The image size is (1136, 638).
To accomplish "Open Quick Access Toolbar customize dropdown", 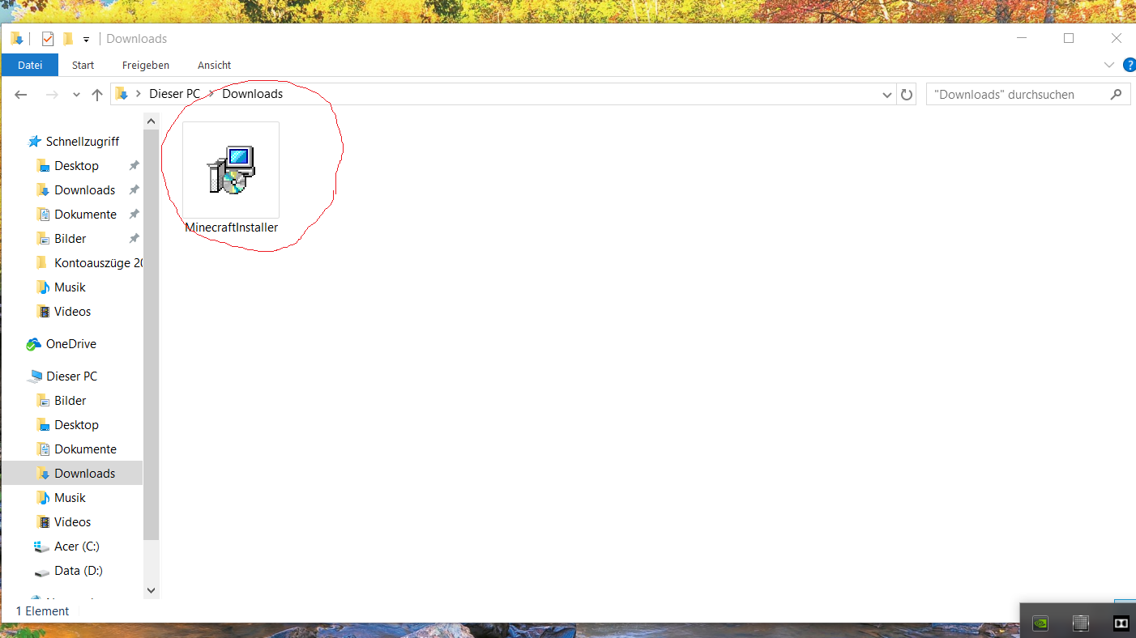I will tap(86, 40).
